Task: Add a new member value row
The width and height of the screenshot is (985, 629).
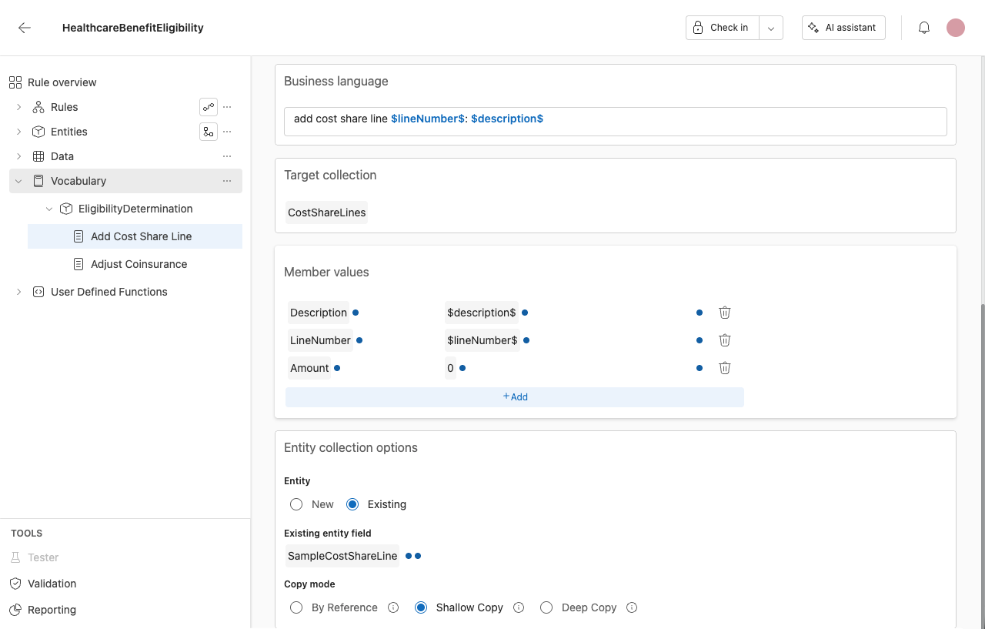Action: (515, 397)
